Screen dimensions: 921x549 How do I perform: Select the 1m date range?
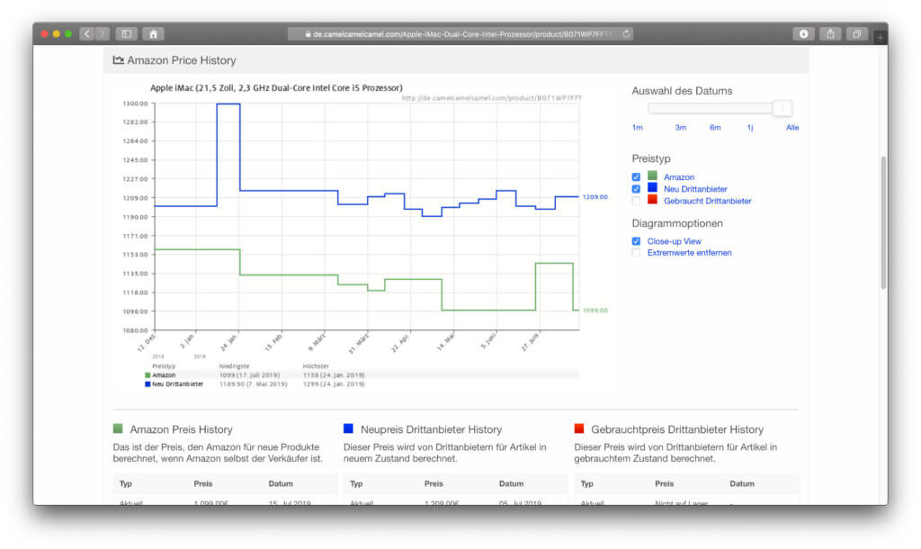click(637, 128)
